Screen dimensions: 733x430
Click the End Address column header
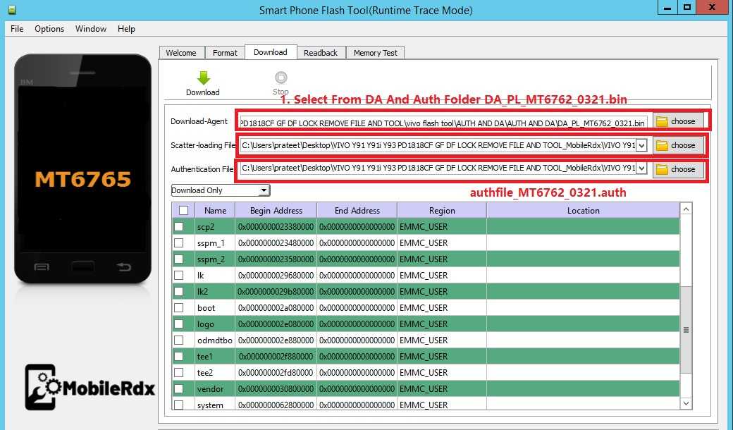[x=357, y=210]
